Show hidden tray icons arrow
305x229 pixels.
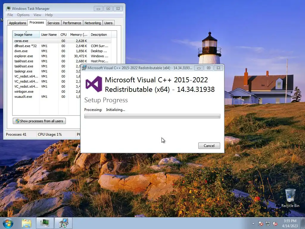(253, 223)
